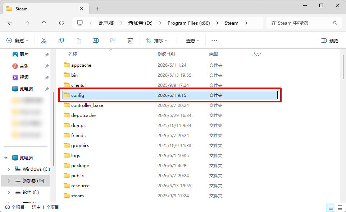Select the clientui folder
The width and height of the screenshot is (346, 212).
click(x=170, y=85)
